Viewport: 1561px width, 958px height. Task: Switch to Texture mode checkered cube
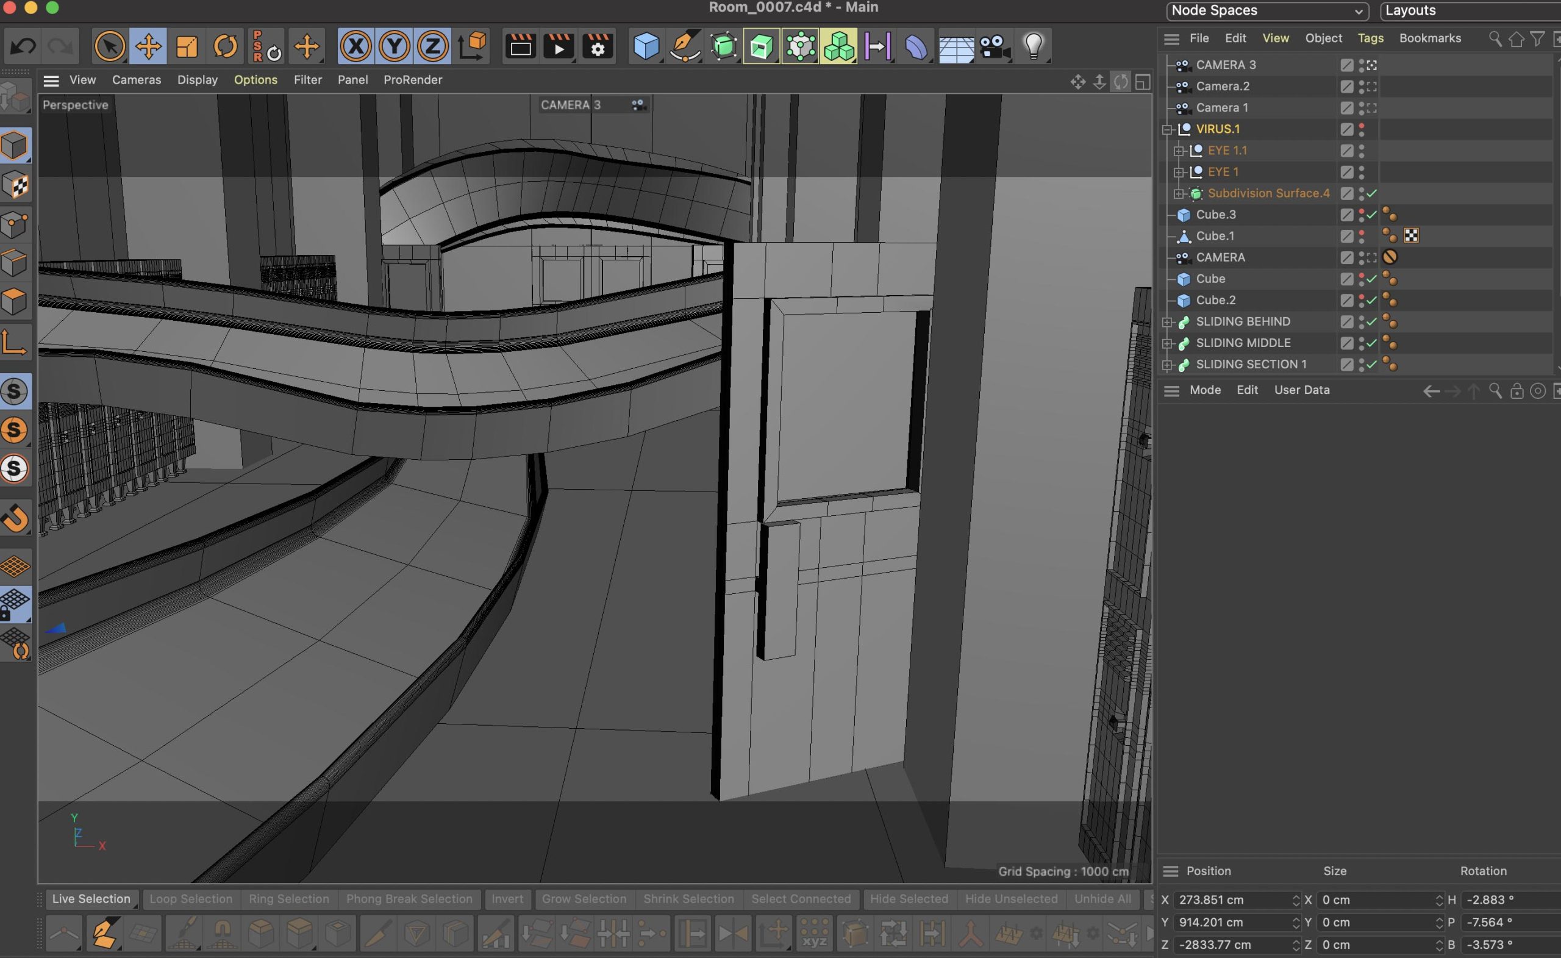click(x=15, y=185)
